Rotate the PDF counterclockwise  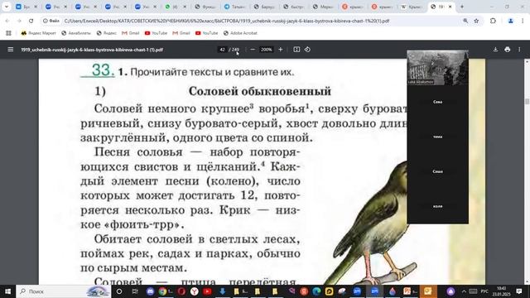[307, 50]
